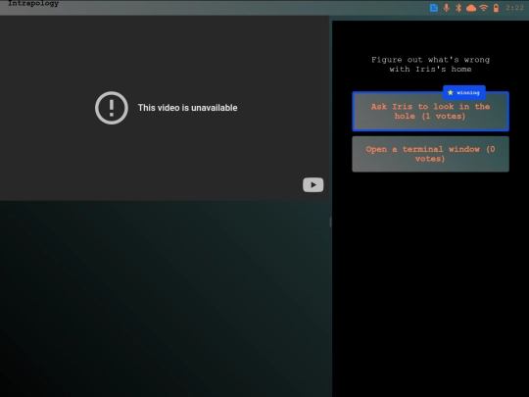Click the exclamation mark error icon
The height and width of the screenshot is (397, 529).
[x=112, y=108]
